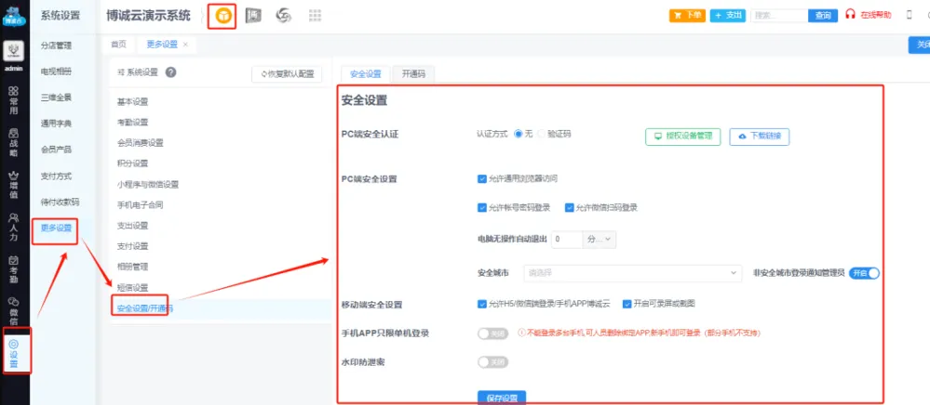Switch to the 开通码 tab
930x405 pixels.
[413, 74]
